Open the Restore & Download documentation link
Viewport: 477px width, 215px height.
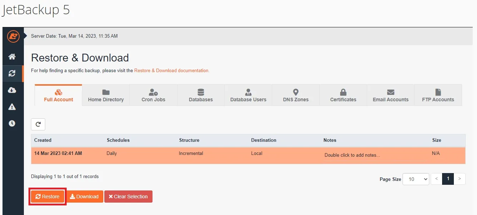(172, 71)
